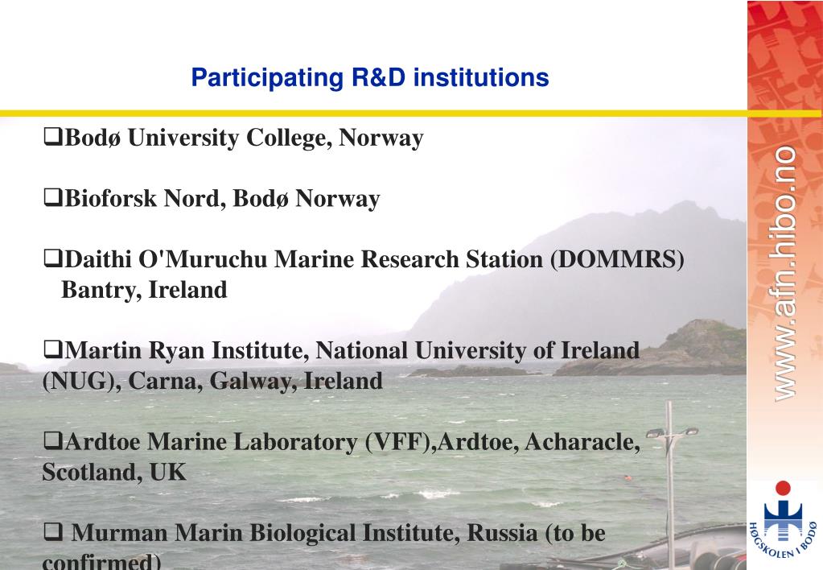
Task: Select the 'Bioforsk Nord, Bodø Norway' line
Action: (221, 199)
